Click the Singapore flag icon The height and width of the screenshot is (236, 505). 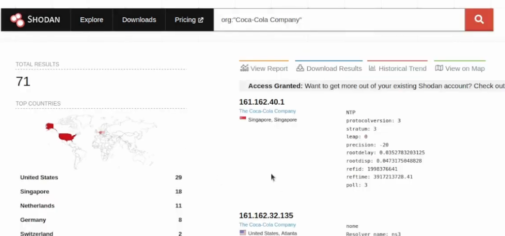[x=243, y=119]
